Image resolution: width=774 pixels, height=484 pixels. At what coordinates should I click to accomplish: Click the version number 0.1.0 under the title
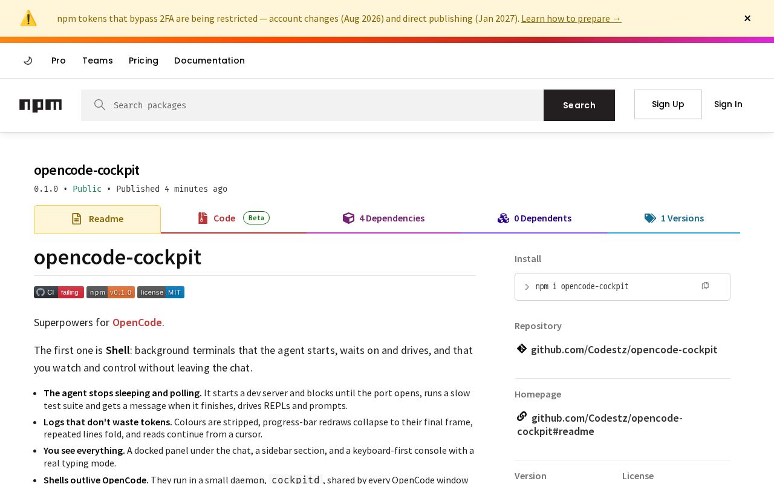coord(46,189)
